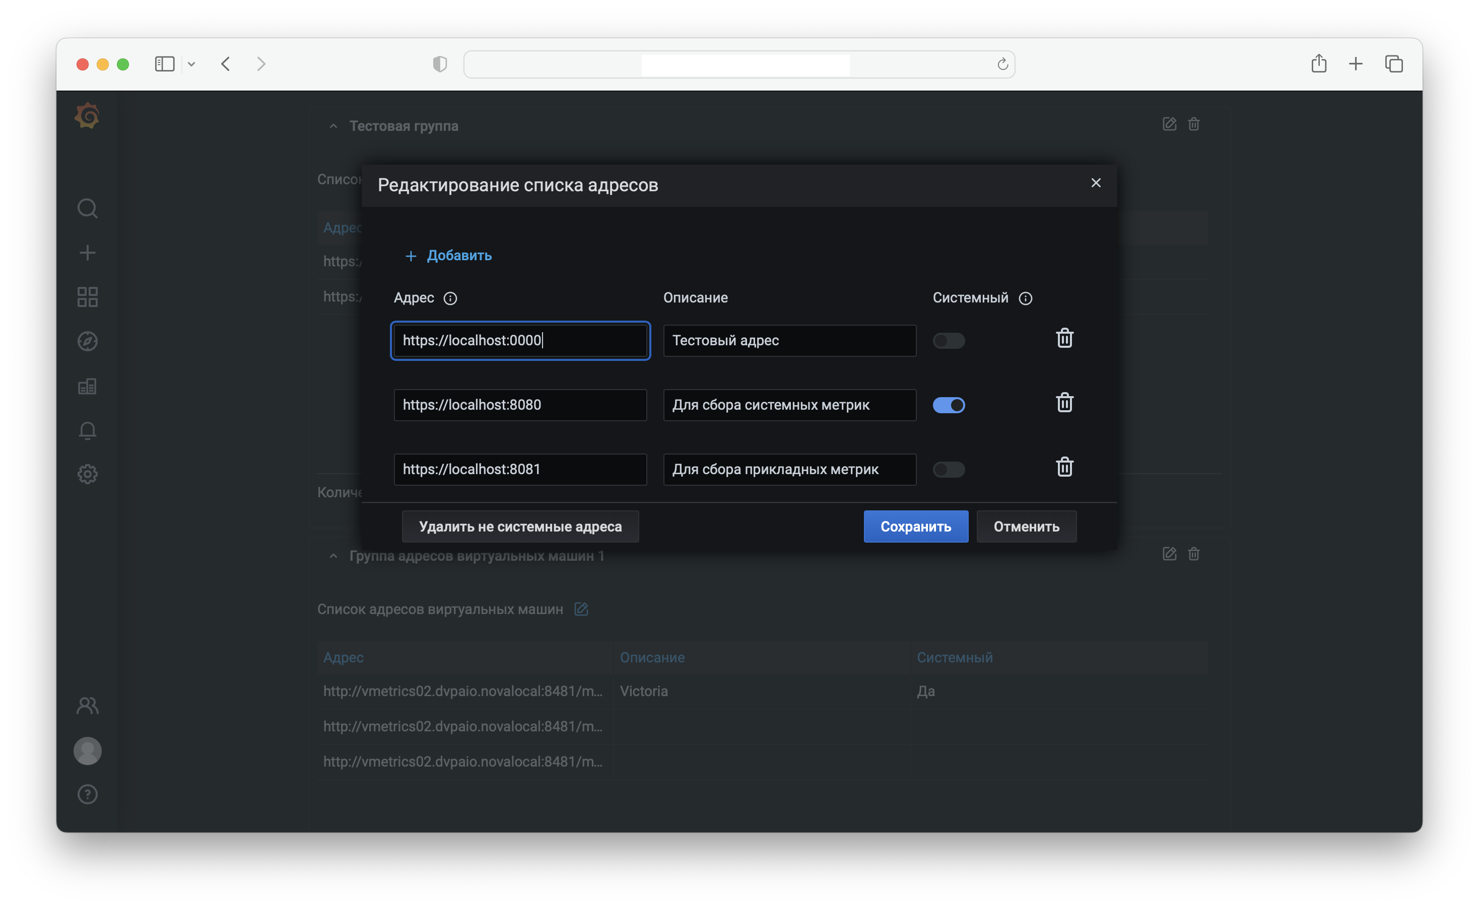Click the info icon next to Системный

point(1025,298)
